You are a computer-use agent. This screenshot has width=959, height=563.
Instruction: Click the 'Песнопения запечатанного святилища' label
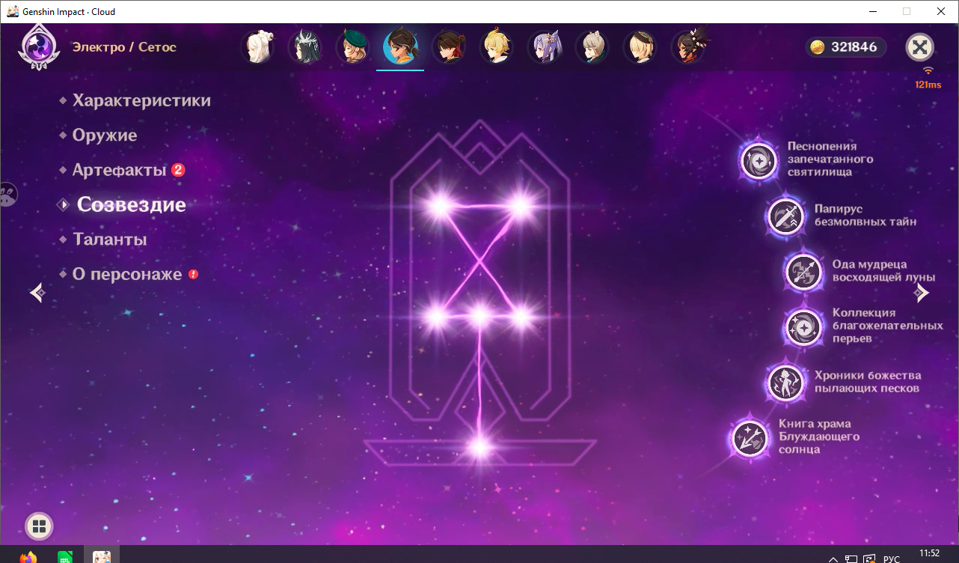coord(830,159)
